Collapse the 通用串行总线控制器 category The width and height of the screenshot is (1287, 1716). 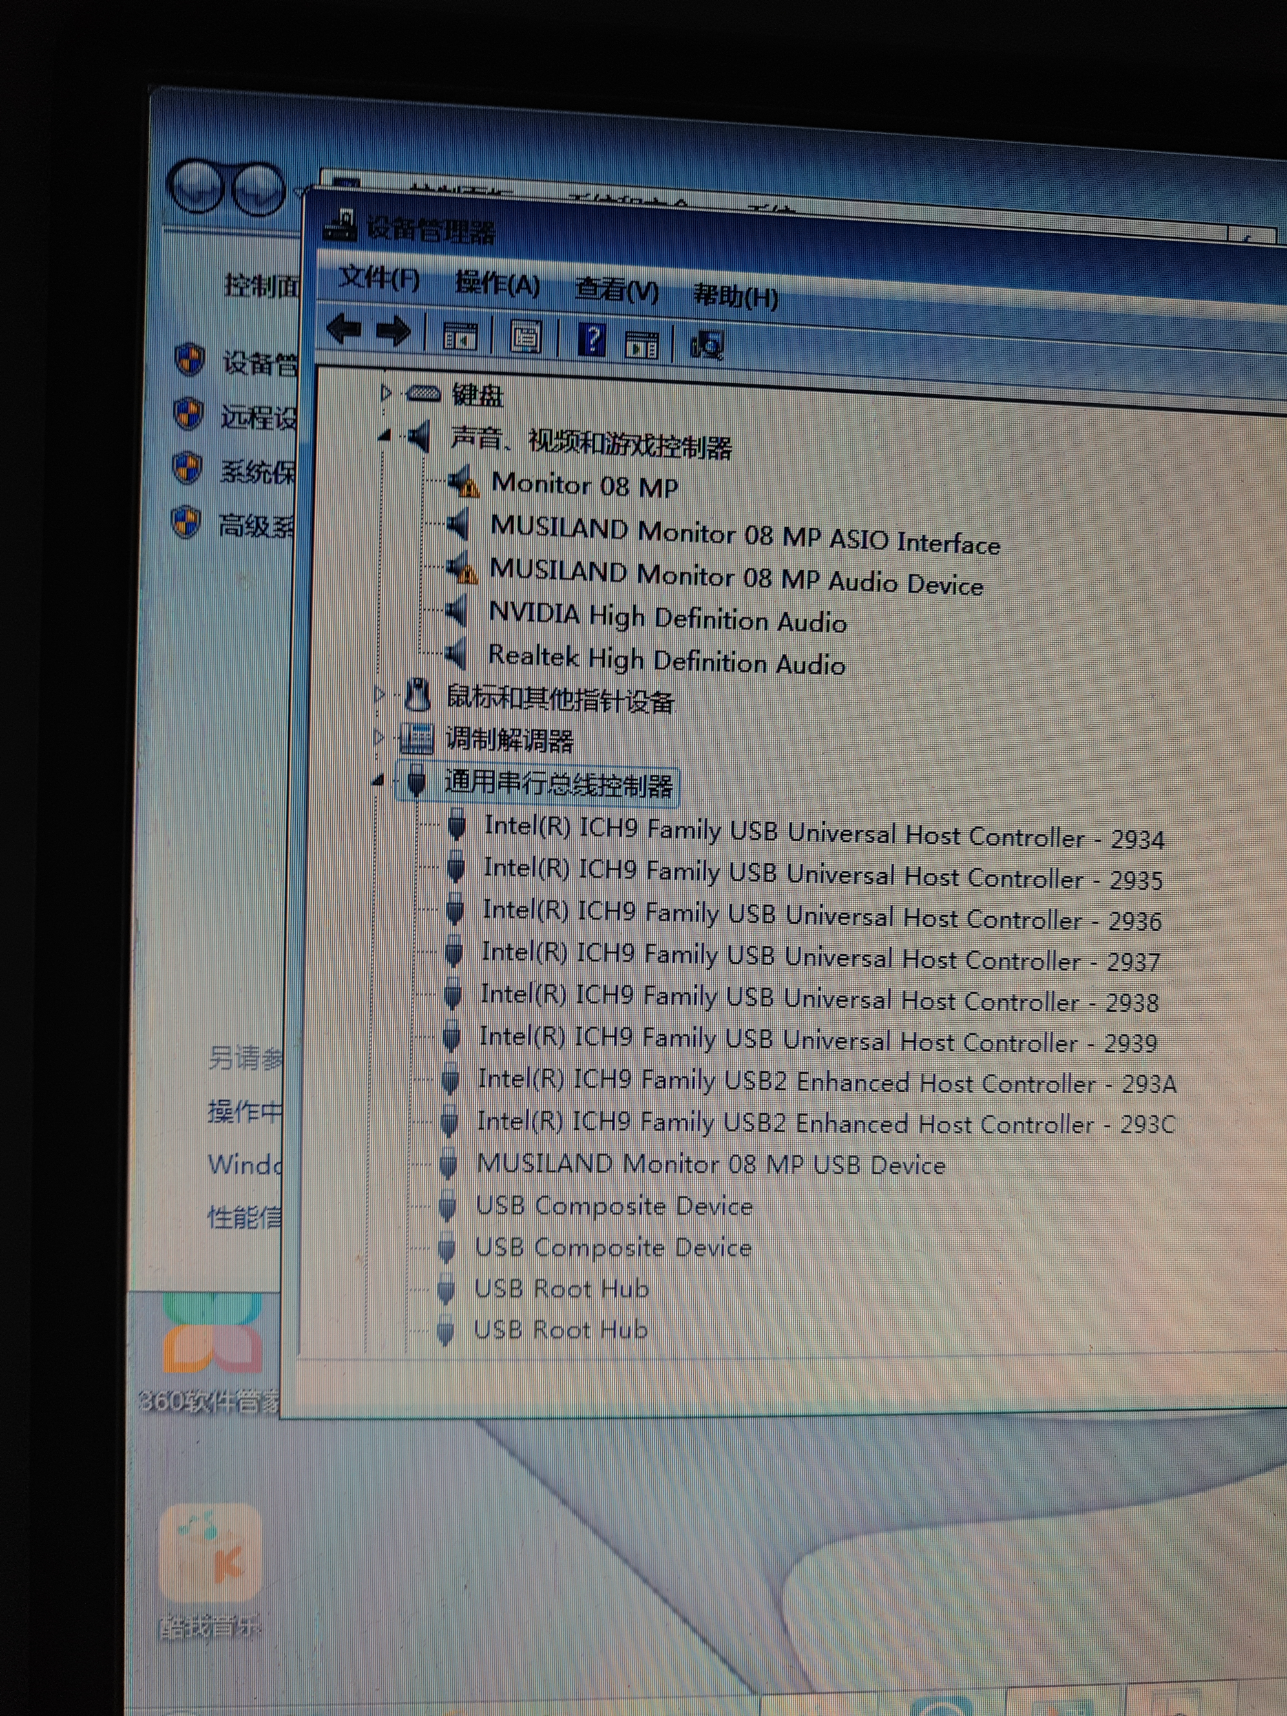click(x=378, y=780)
